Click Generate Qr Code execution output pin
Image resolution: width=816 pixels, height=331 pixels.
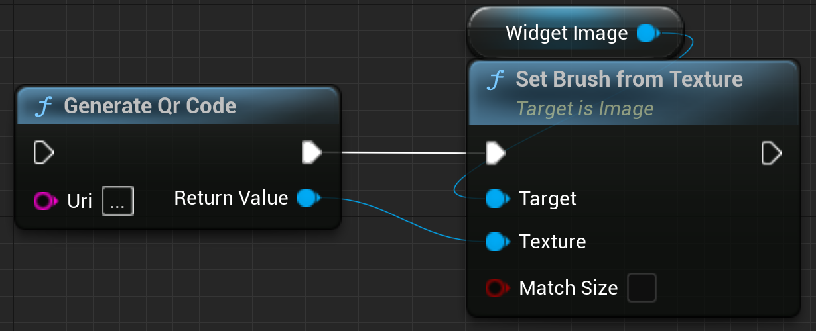coord(311,153)
